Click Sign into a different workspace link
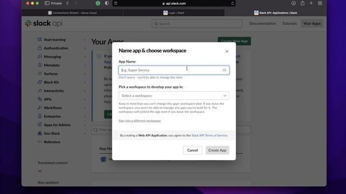Image resolution: width=346 pixels, height=194 pixels. tap(139, 121)
